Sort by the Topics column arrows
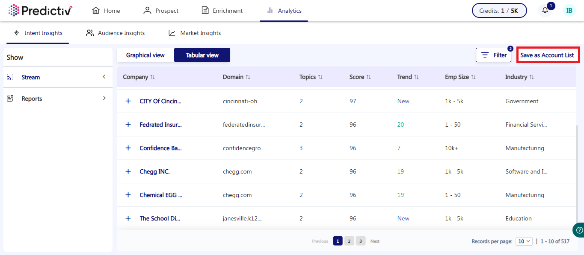Screen dimensions: 584x255 [320, 77]
